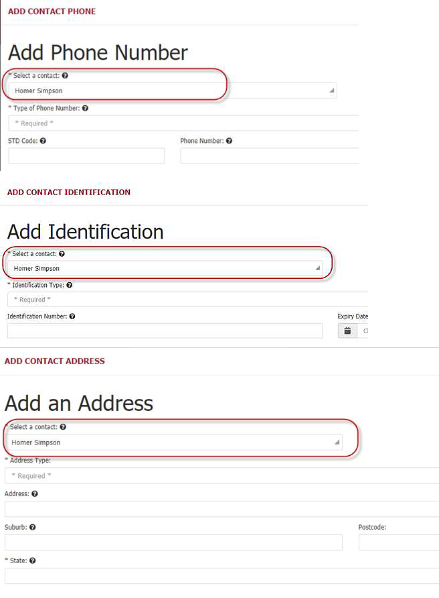This screenshot has height=598, width=439.
Task: Click the Address field help icon
Action: (x=35, y=493)
